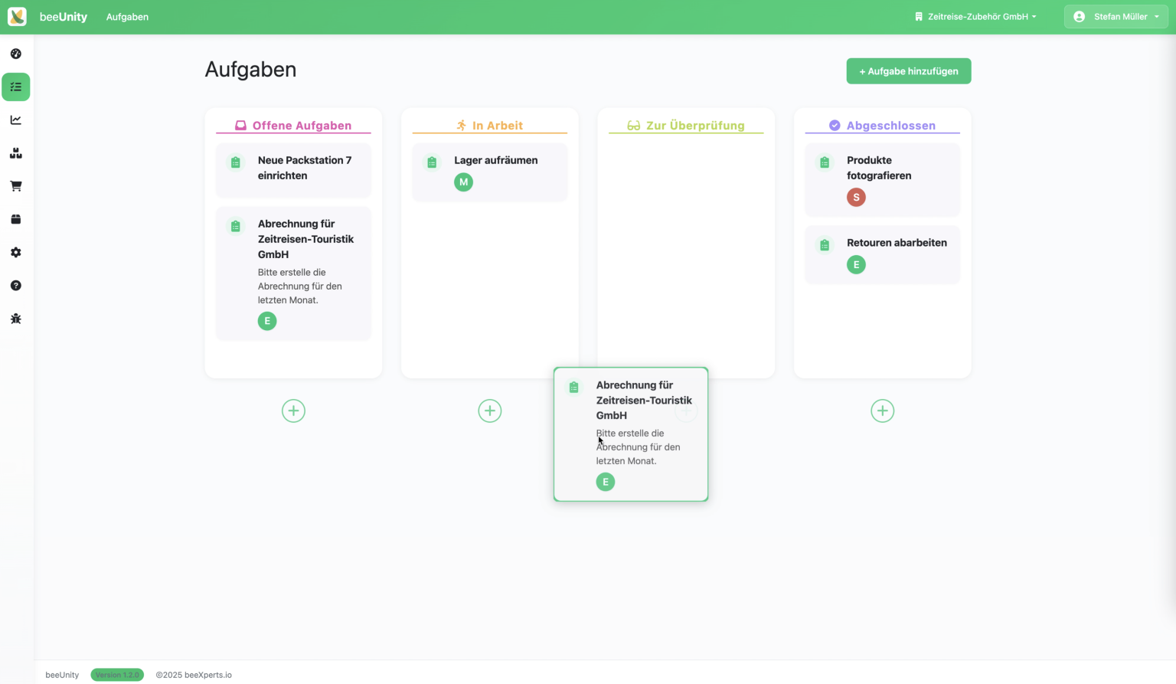Click the Aufgaben item in top navigation

tap(127, 17)
